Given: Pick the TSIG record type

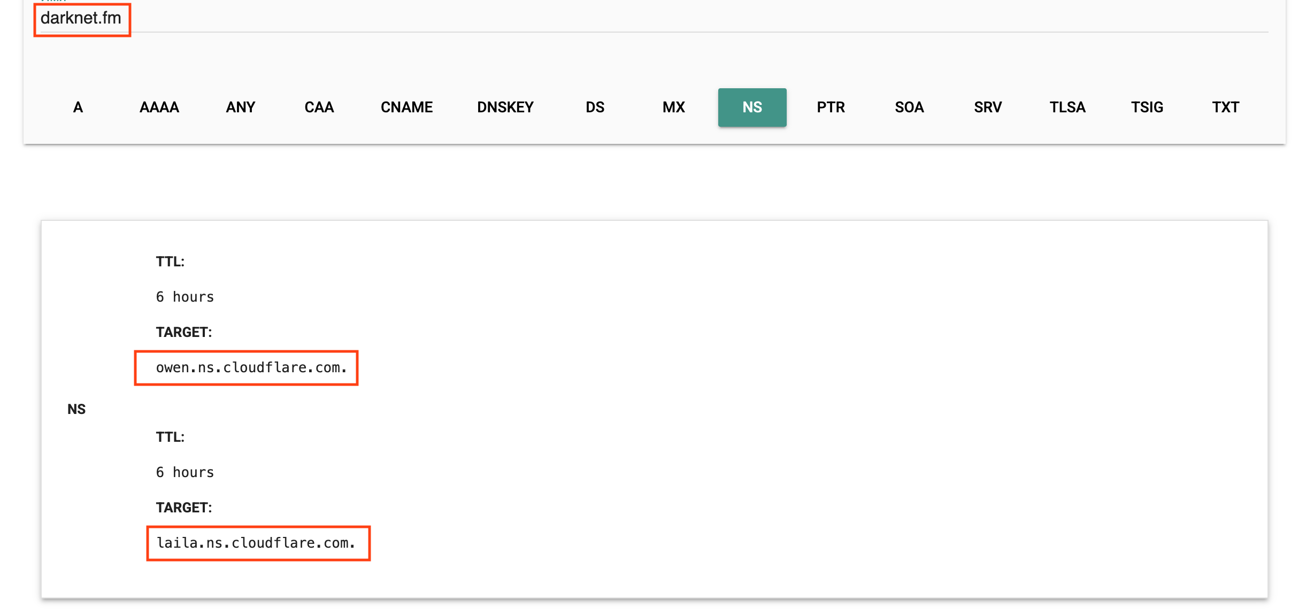Looking at the screenshot, I should tap(1147, 107).
